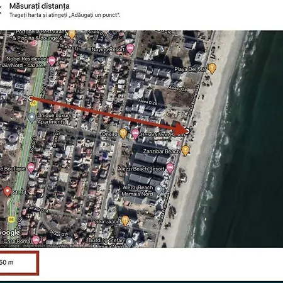Open the Zanzibar Beach bar marker
The width and height of the screenshot is (283, 283).
pos(186,150)
